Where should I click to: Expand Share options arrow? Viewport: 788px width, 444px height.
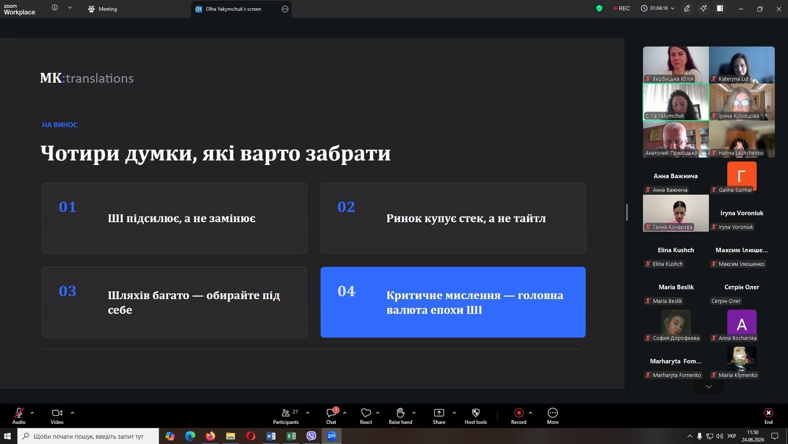pyautogui.click(x=454, y=413)
